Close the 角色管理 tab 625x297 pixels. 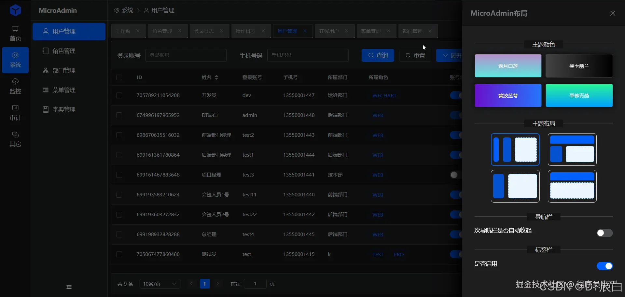[x=179, y=31]
